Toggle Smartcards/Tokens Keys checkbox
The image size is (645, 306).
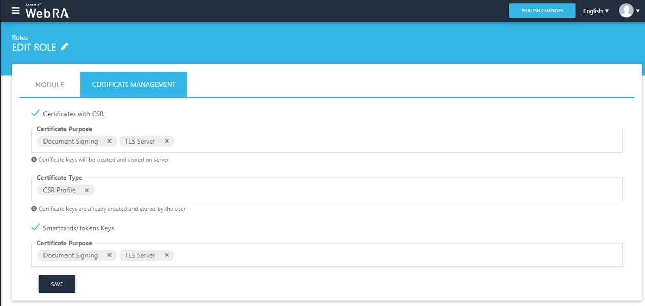[x=36, y=228]
